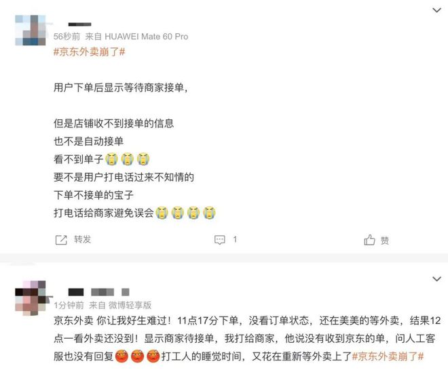
Task: Open the first post's blurred username
Action: tap(79, 24)
